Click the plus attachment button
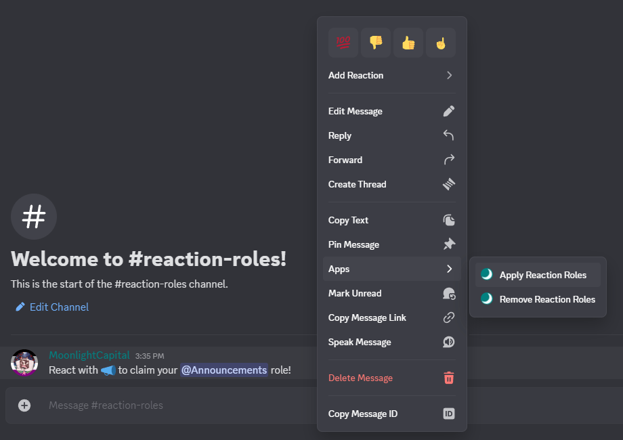 point(24,405)
